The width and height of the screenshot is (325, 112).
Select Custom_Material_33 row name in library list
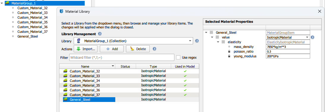85,76
